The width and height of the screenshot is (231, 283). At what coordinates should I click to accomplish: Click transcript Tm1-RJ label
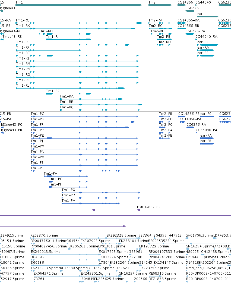[x=23, y=58]
